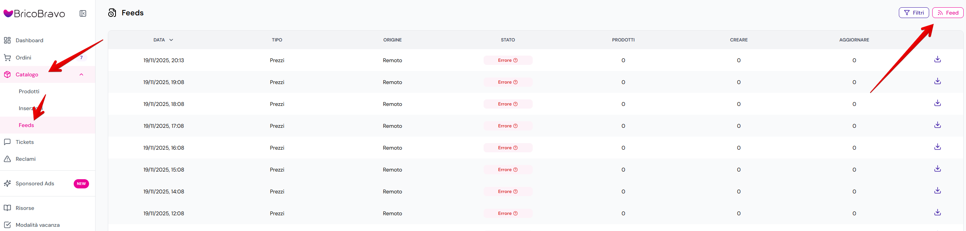966x231 pixels.
Task: Open Modalità vacanza setting
Action: [x=37, y=225]
